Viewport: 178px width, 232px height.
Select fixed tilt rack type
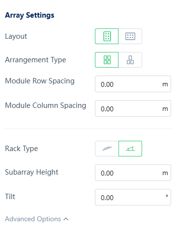130,149
